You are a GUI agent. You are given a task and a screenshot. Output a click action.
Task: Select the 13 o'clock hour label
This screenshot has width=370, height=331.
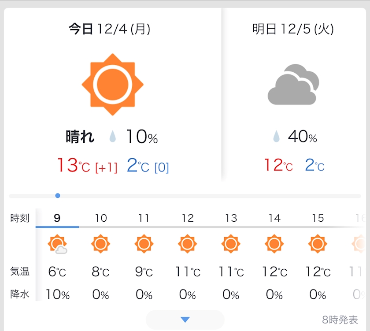point(231,218)
